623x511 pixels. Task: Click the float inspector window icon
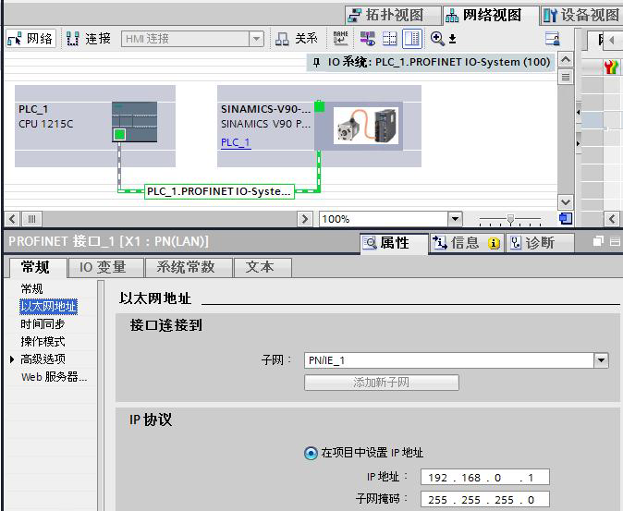pyautogui.click(x=598, y=241)
